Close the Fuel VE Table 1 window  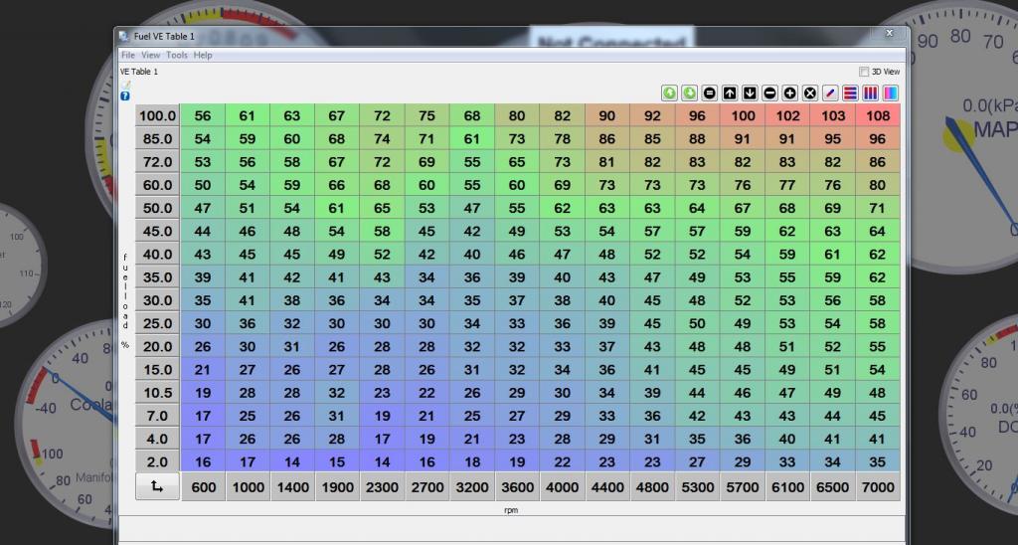point(890,34)
